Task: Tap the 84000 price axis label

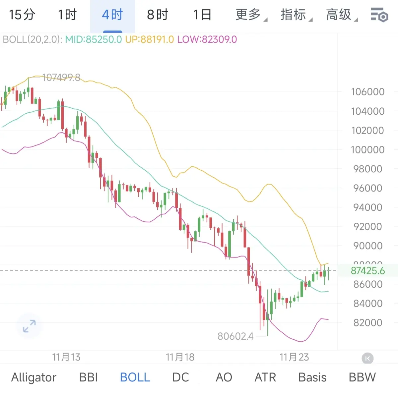Action: pos(368,304)
